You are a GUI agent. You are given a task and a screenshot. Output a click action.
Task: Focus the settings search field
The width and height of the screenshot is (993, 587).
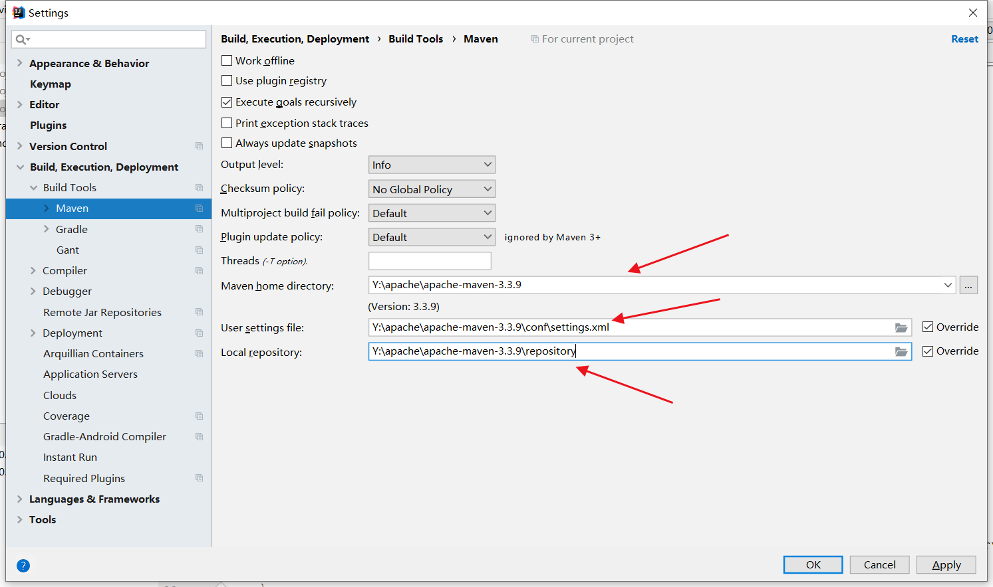coord(108,39)
